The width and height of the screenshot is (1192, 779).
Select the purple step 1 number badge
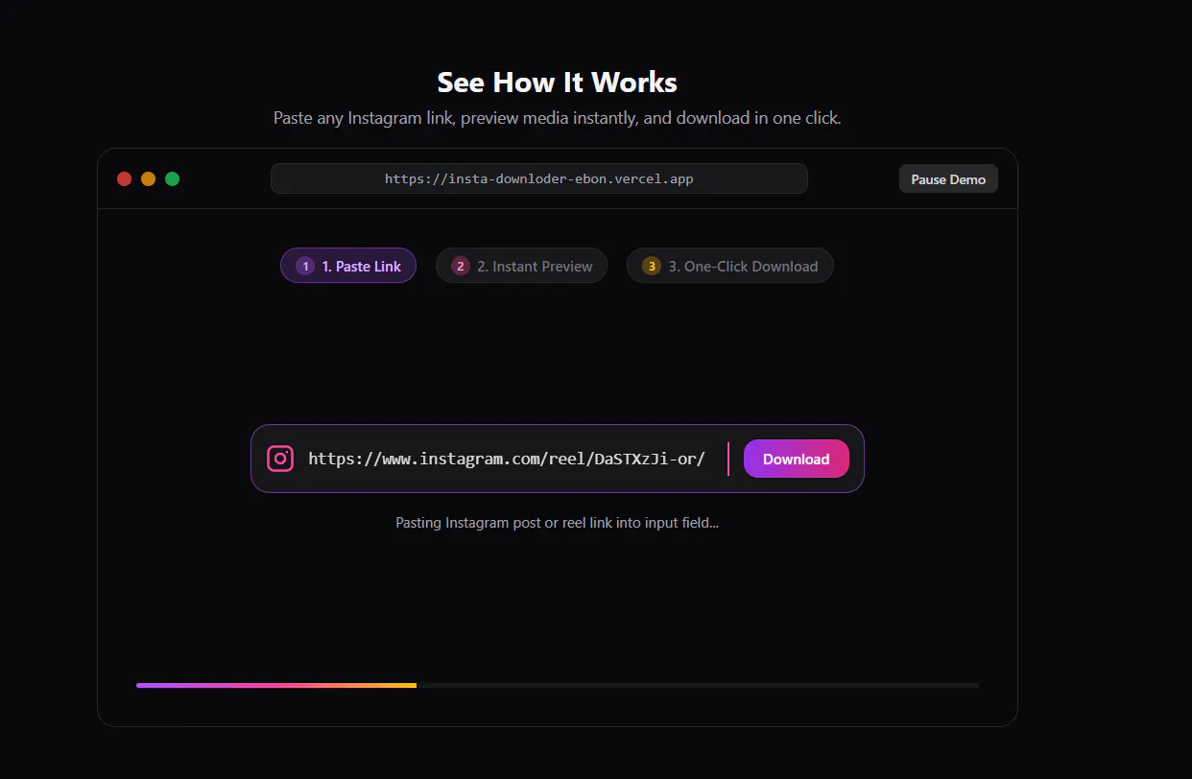[305, 266]
